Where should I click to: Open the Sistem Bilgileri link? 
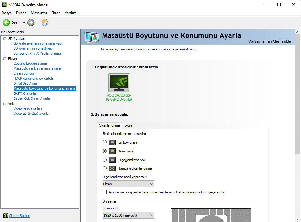click(x=20, y=216)
